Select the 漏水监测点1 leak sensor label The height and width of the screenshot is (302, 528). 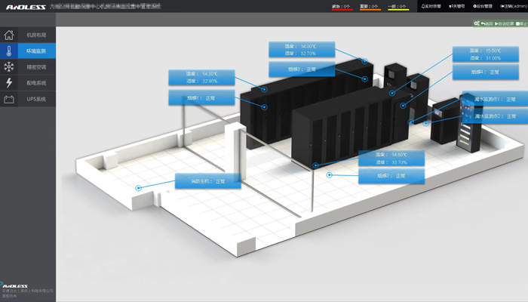(490, 100)
